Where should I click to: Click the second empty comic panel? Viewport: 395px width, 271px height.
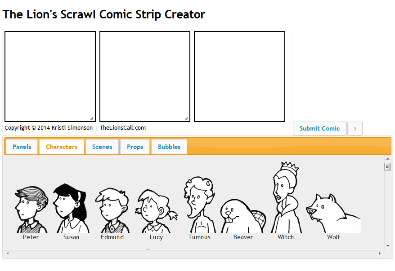tap(145, 76)
